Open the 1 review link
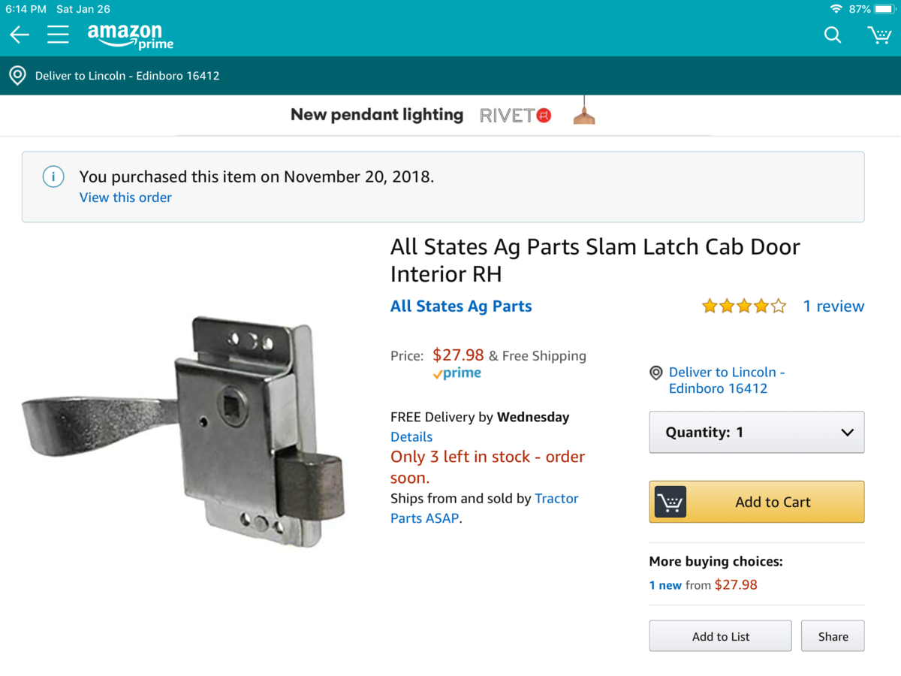Screen dimensions: 901x676 coord(833,306)
